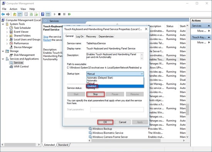Click the Start Service play toolbar icon
Screen dimensions: 212x152
click(x=55, y=14)
